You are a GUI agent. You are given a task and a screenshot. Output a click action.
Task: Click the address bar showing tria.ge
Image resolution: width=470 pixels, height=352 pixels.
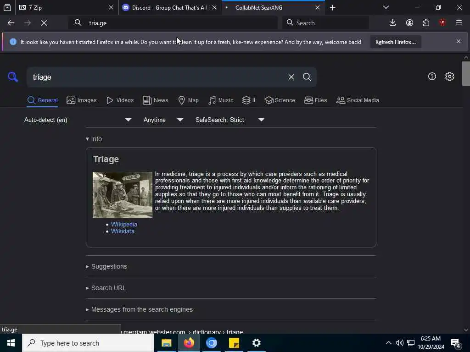(173, 23)
